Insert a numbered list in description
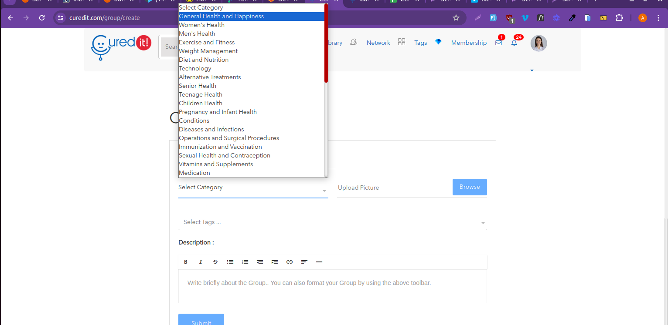Image resolution: width=668 pixels, height=325 pixels. click(x=245, y=262)
